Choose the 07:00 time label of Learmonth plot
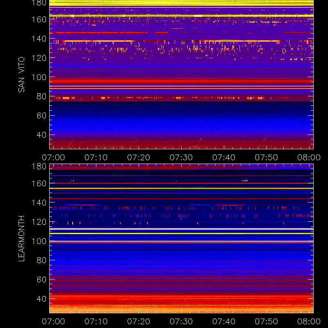Viewport: 328px width, 328px height. click(53, 321)
